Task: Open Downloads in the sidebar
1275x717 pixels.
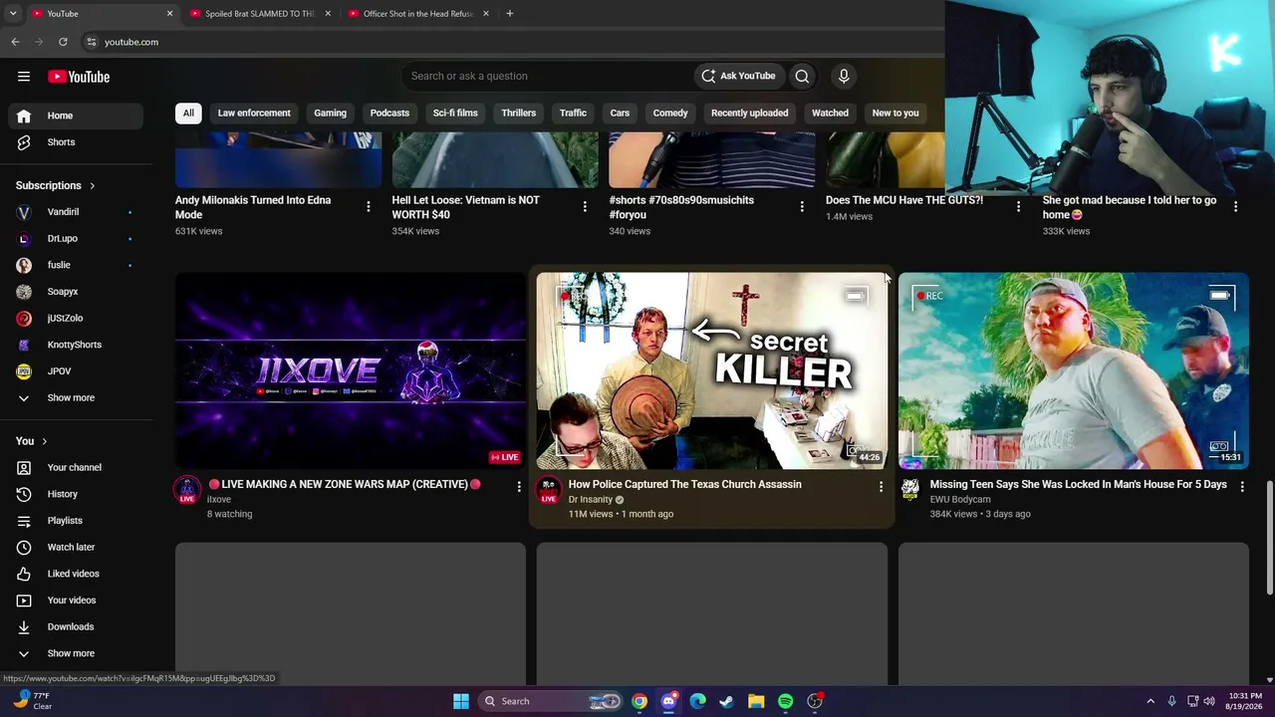Action: (76, 627)
